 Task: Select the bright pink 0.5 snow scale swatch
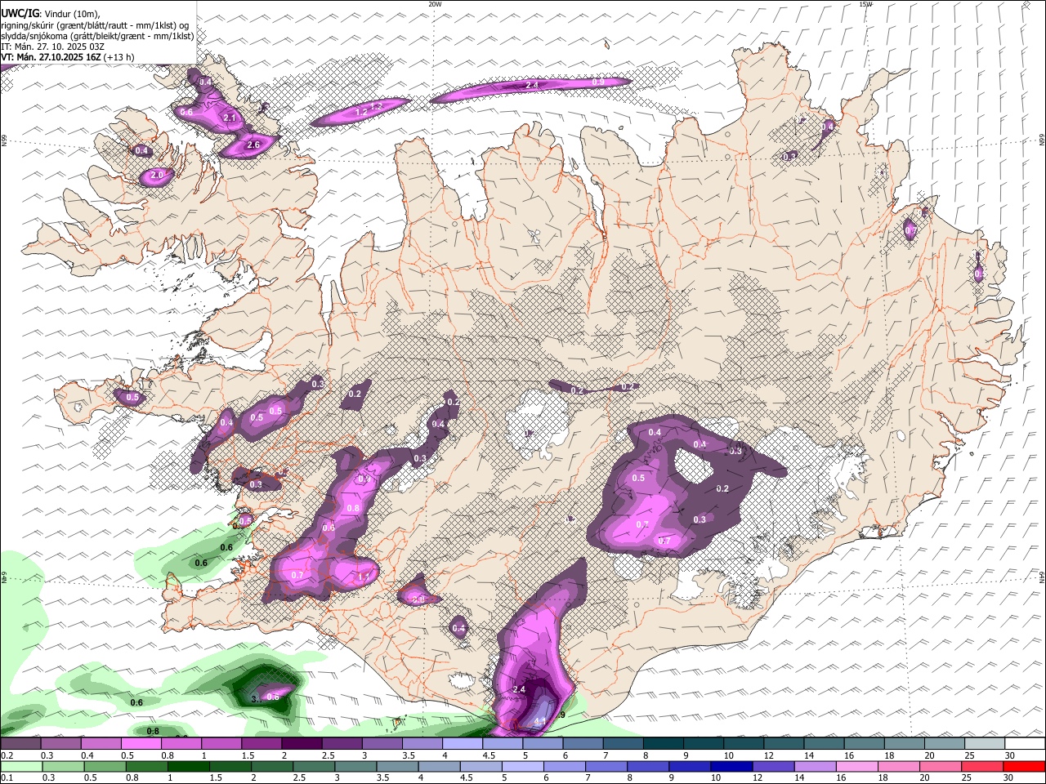tap(141, 743)
